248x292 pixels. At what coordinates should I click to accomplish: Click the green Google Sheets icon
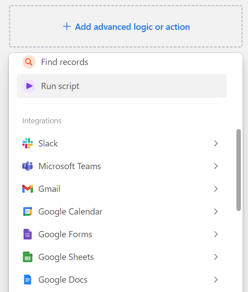[x=28, y=257]
